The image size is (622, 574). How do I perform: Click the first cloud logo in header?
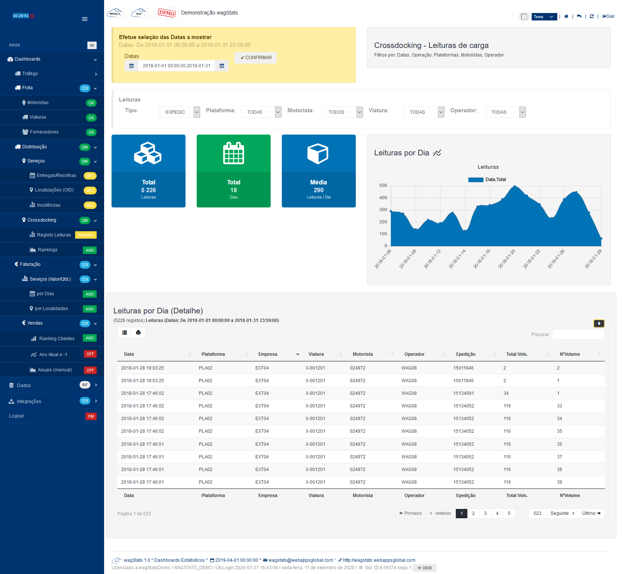pyautogui.click(x=115, y=13)
